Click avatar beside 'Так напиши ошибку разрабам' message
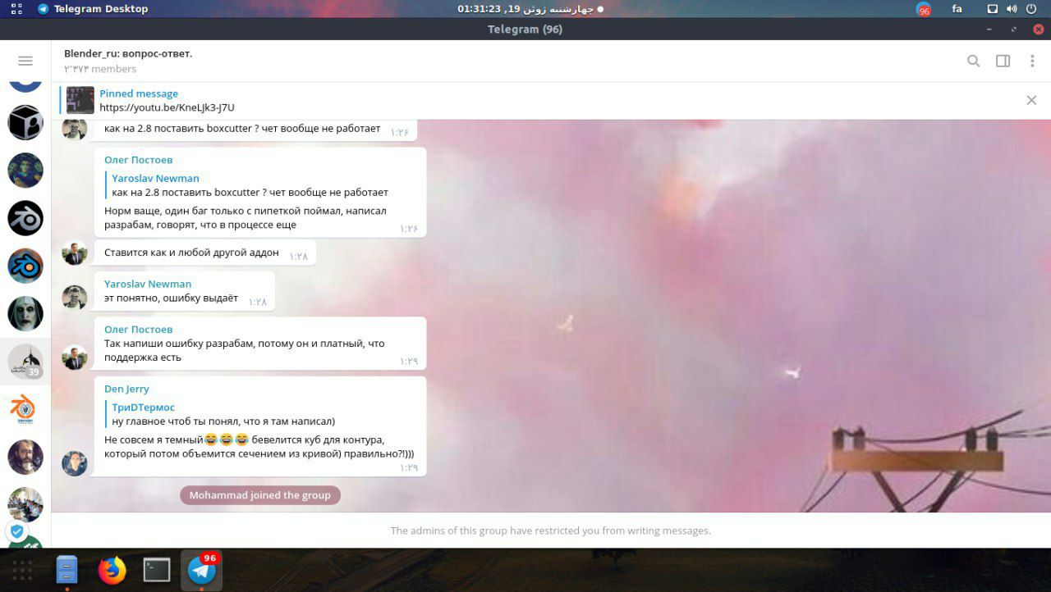 75,357
